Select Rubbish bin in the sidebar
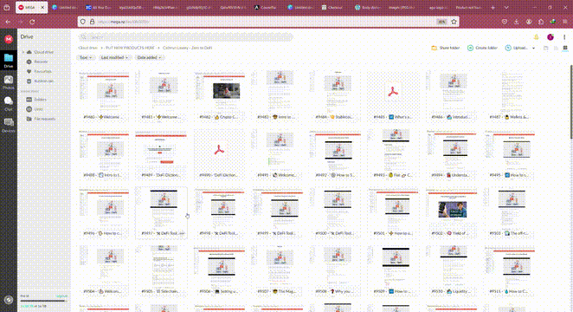This screenshot has width=573, height=312. [40, 81]
